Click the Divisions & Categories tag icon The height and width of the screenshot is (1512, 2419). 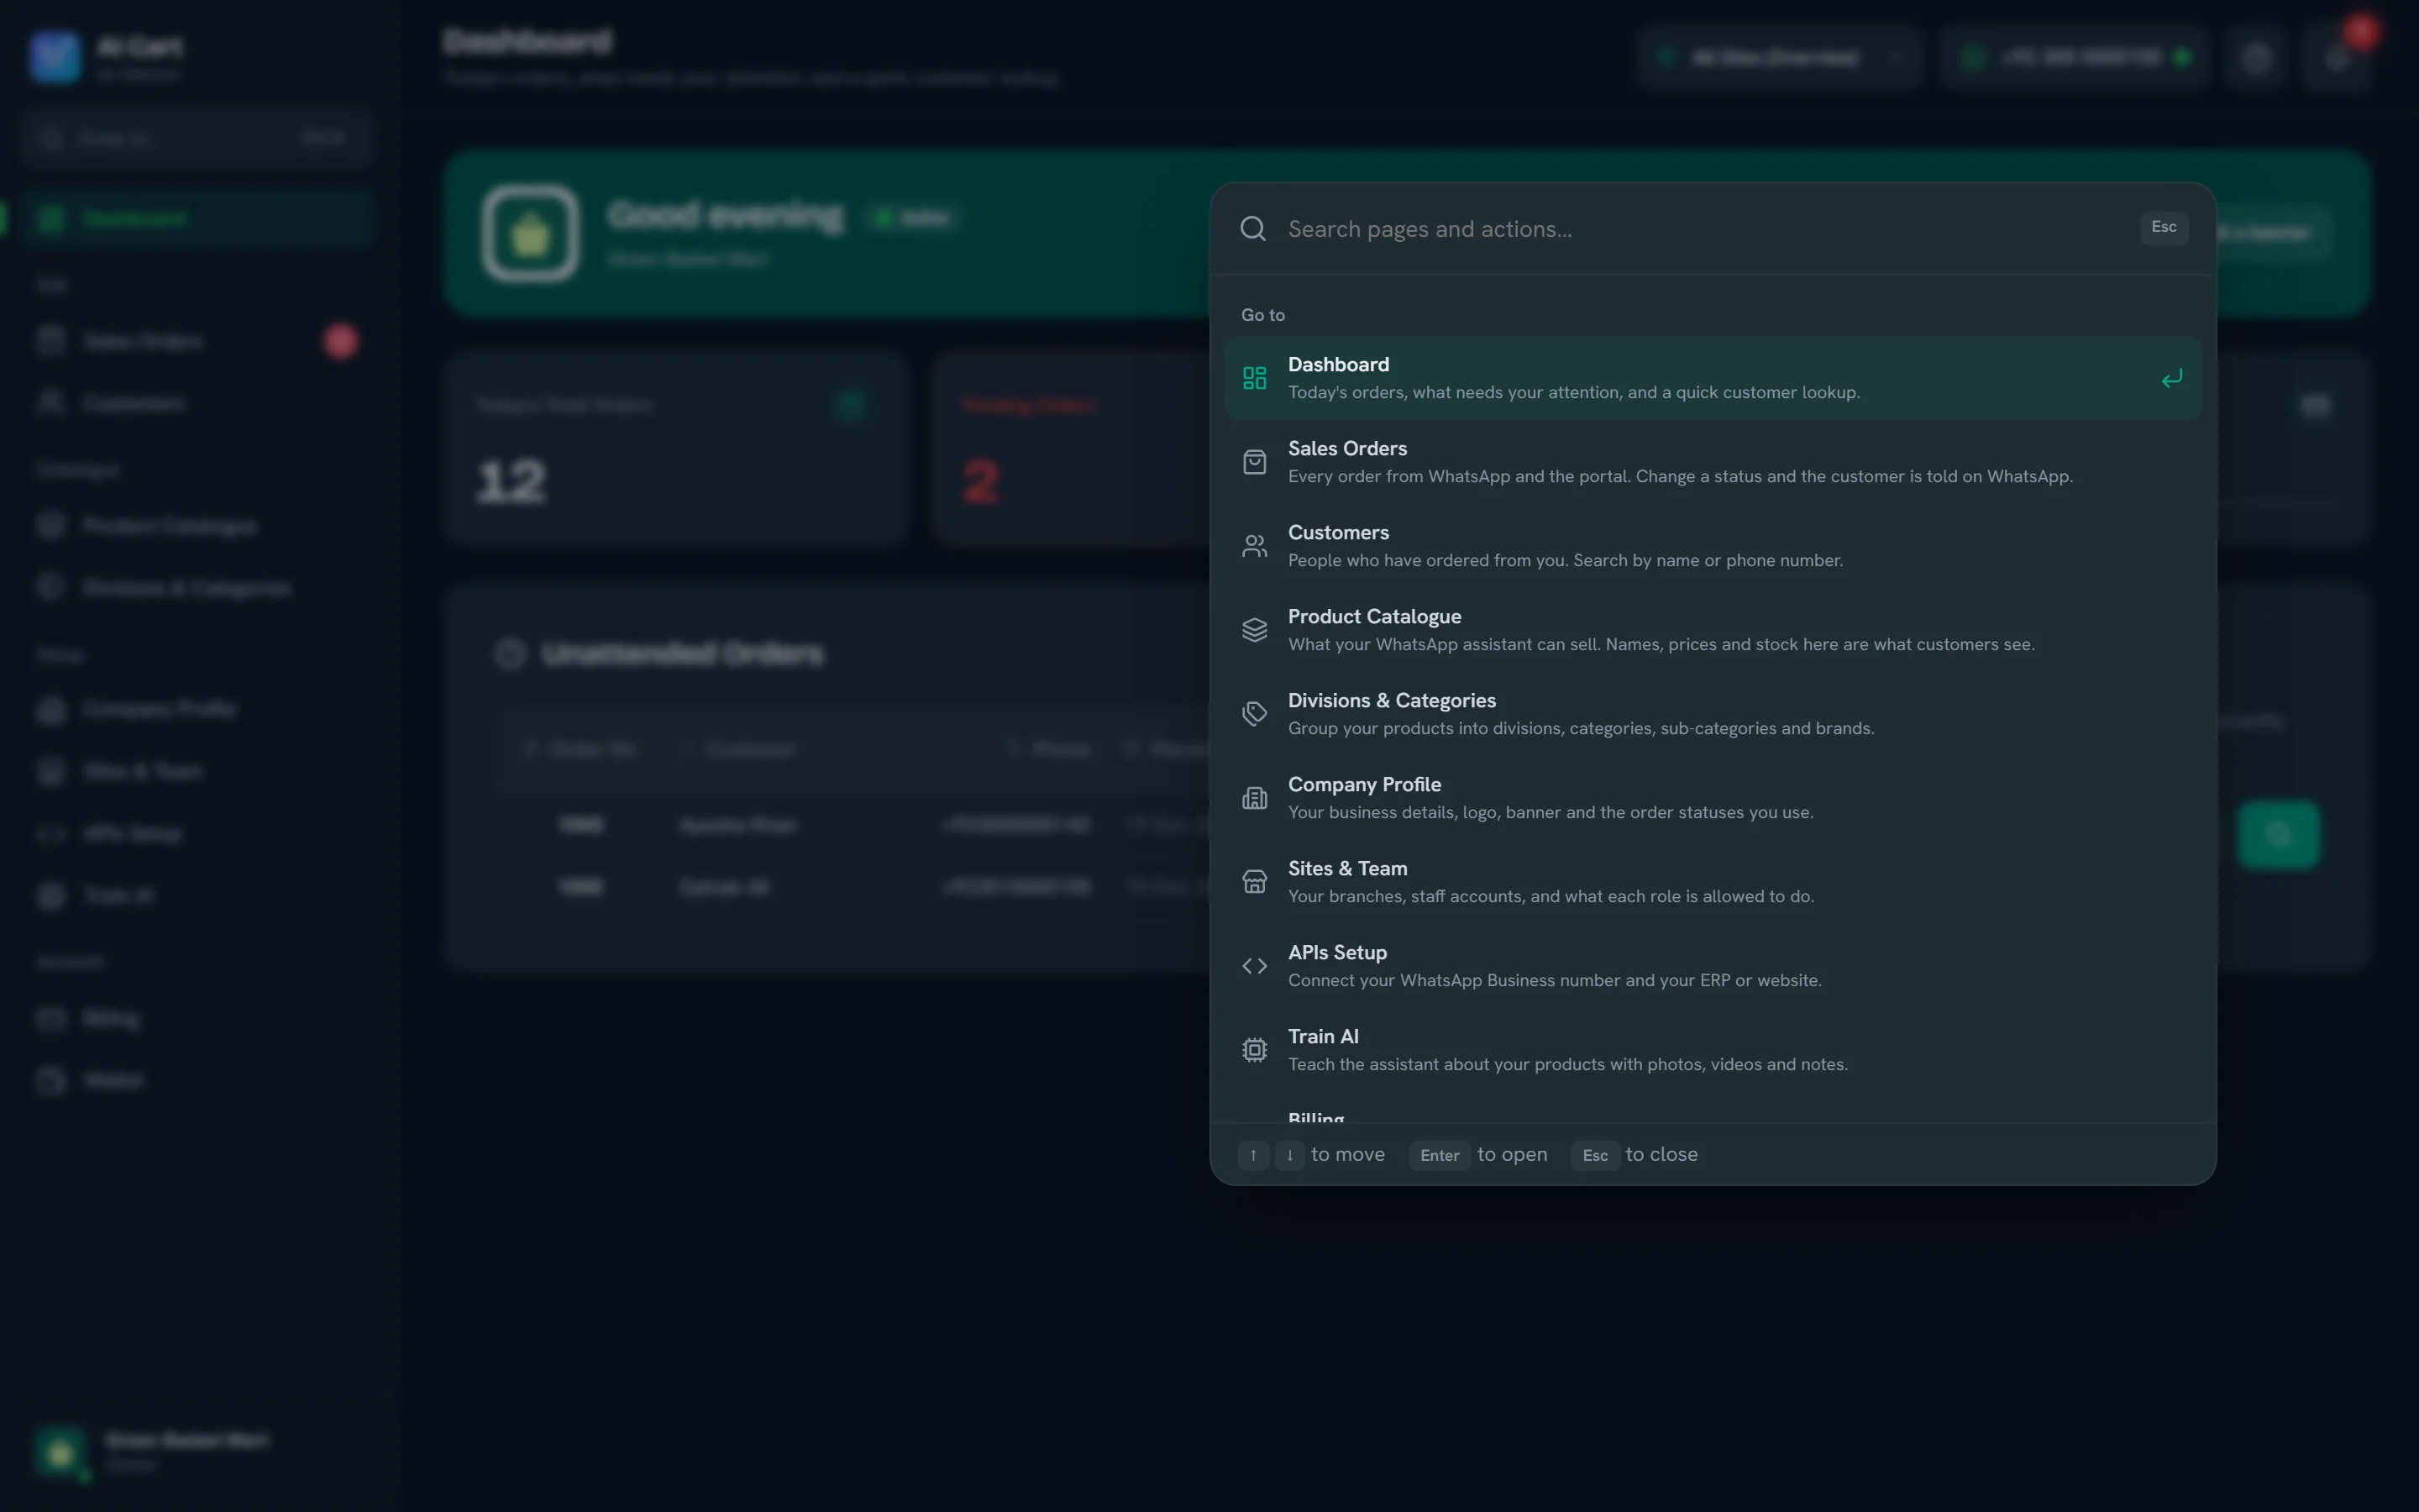(x=1253, y=714)
